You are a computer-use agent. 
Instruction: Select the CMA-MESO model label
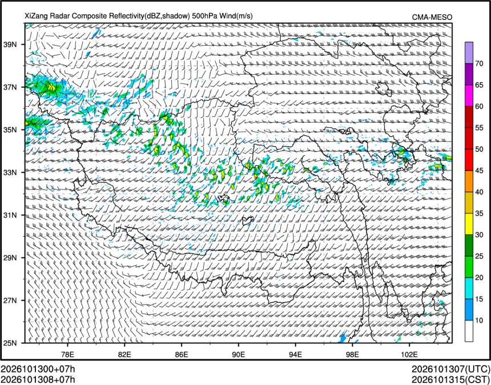point(432,18)
